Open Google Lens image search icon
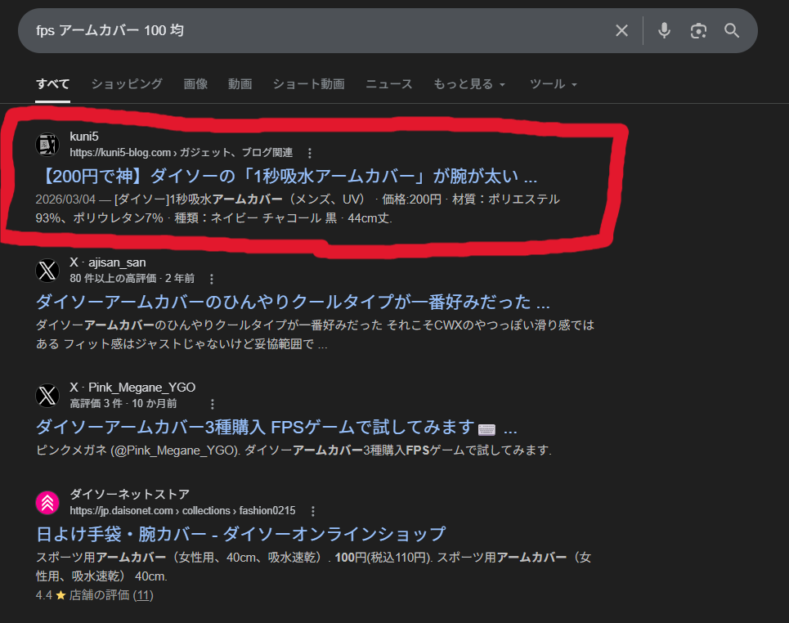789x623 pixels. pos(697,31)
